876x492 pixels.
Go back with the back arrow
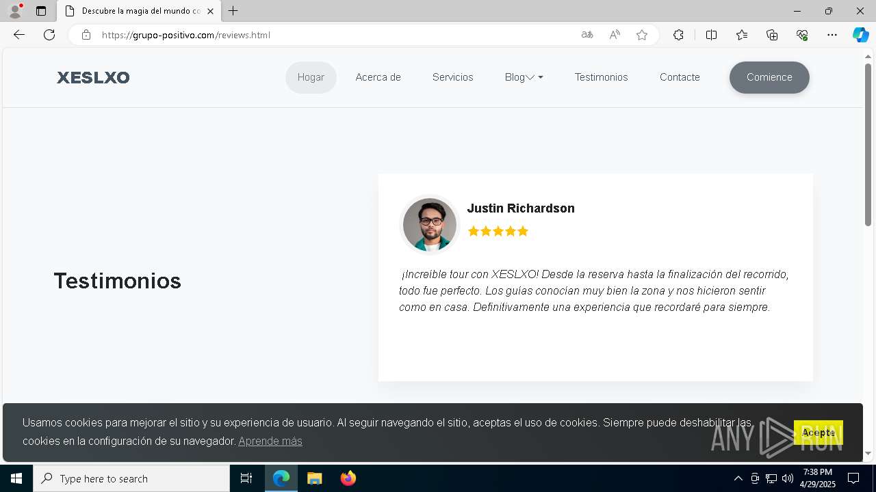[x=19, y=35]
